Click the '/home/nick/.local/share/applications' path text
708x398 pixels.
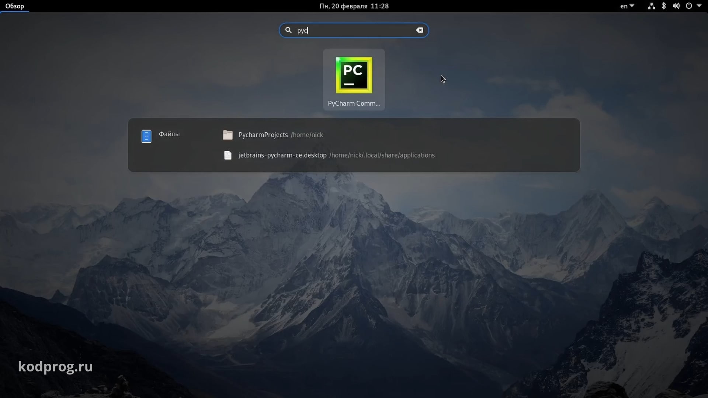click(382, 155)
